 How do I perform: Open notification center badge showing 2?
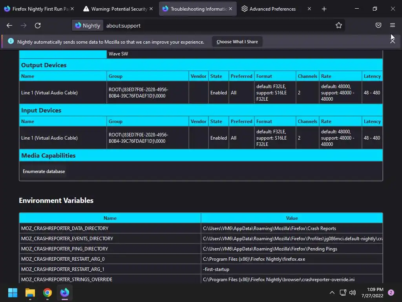(391, 293)
